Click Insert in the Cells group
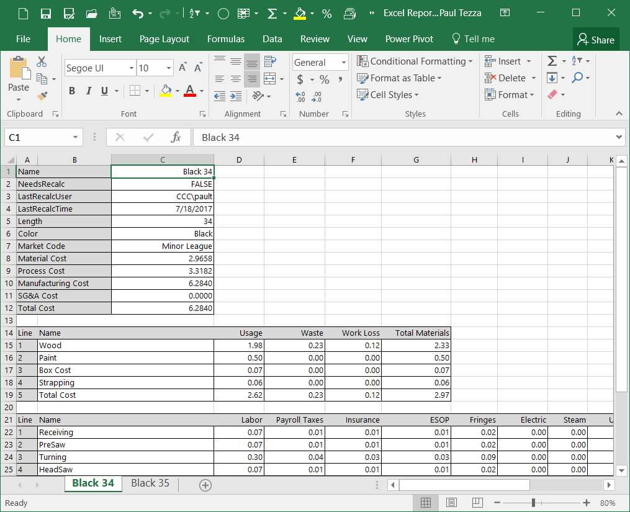 click(x=508, y=61)
